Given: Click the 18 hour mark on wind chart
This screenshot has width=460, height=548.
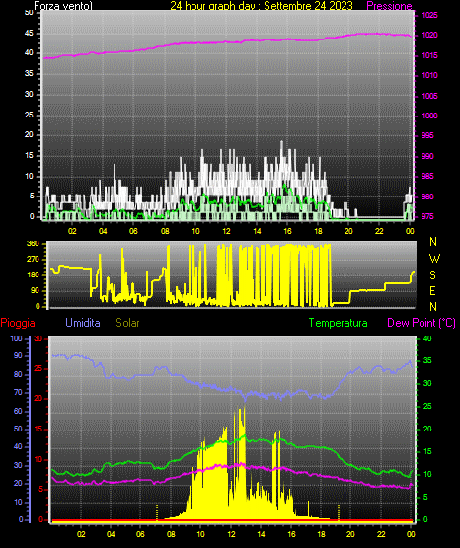Looking at the screenshot, I should [318, 231].
